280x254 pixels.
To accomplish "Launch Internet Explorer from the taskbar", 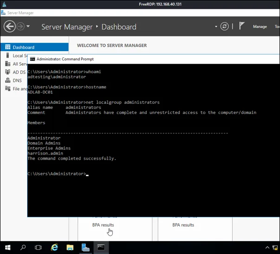I will 54,247.
